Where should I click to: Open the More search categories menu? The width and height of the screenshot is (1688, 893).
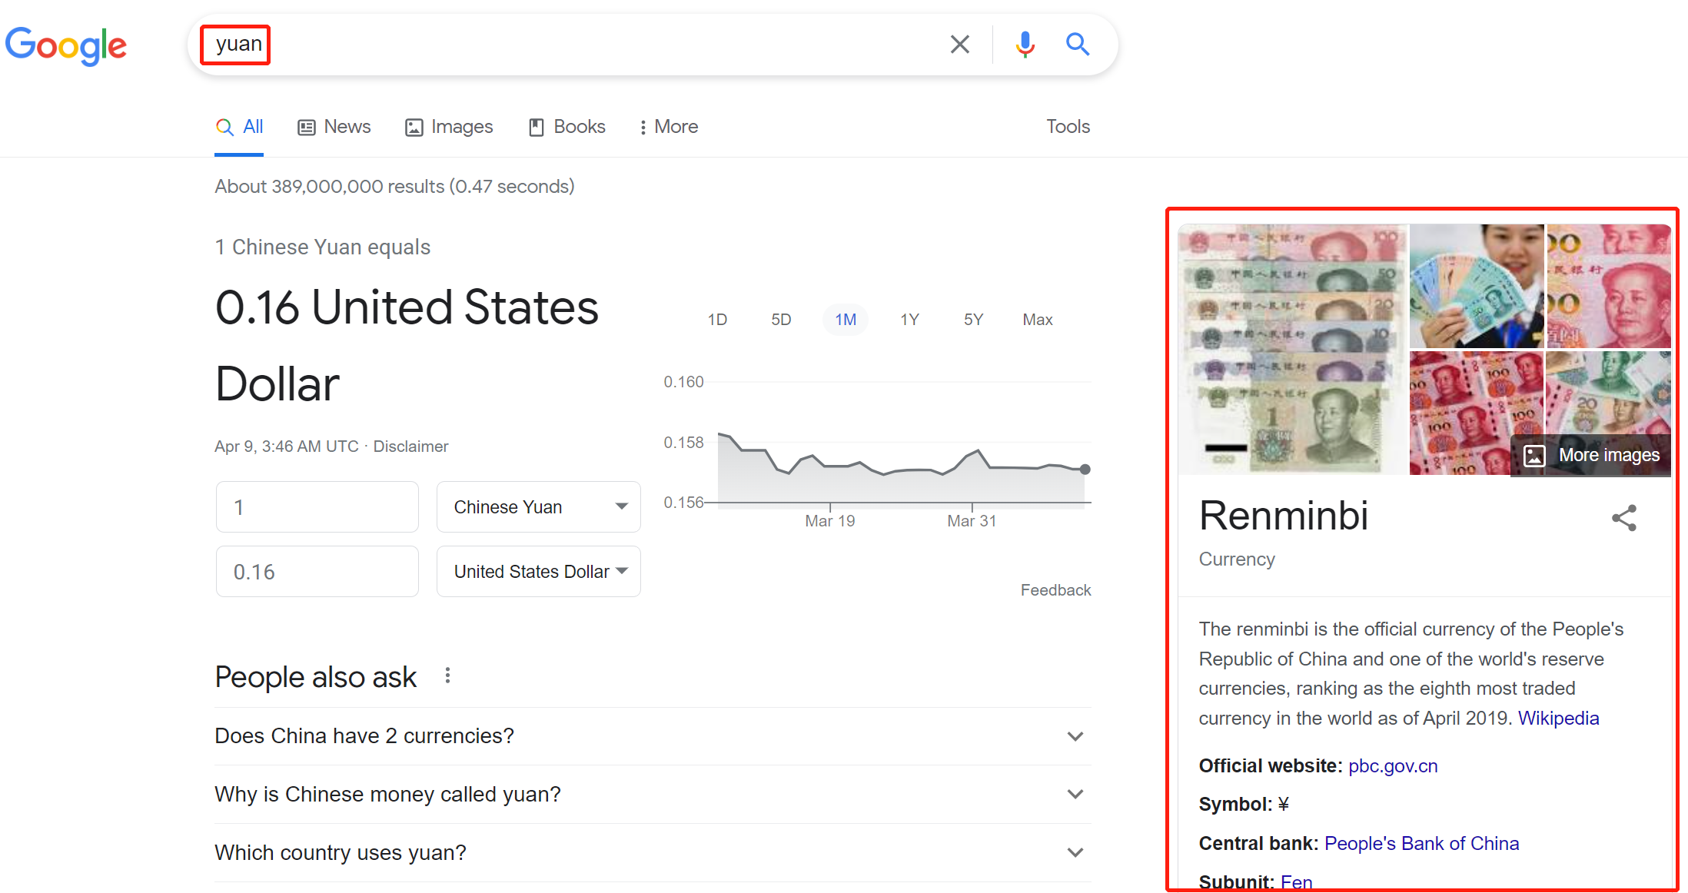[668, 127]
